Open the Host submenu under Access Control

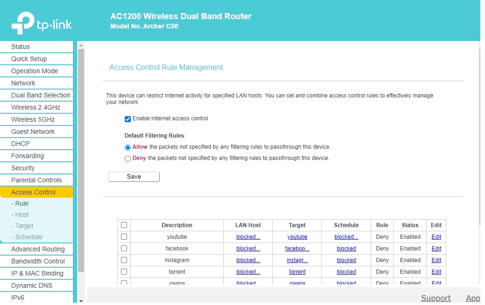(20, 215)
